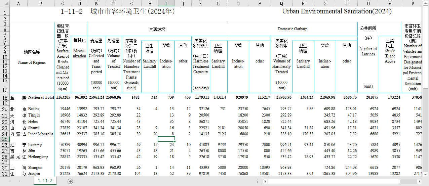Screen dimensions: 429x186
Task: Open the 1-11-2 sheet tab
Action: coord(45,181)
